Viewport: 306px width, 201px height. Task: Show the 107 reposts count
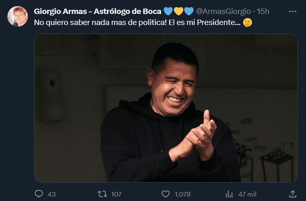pyautogui.click(x=116, y=194)
